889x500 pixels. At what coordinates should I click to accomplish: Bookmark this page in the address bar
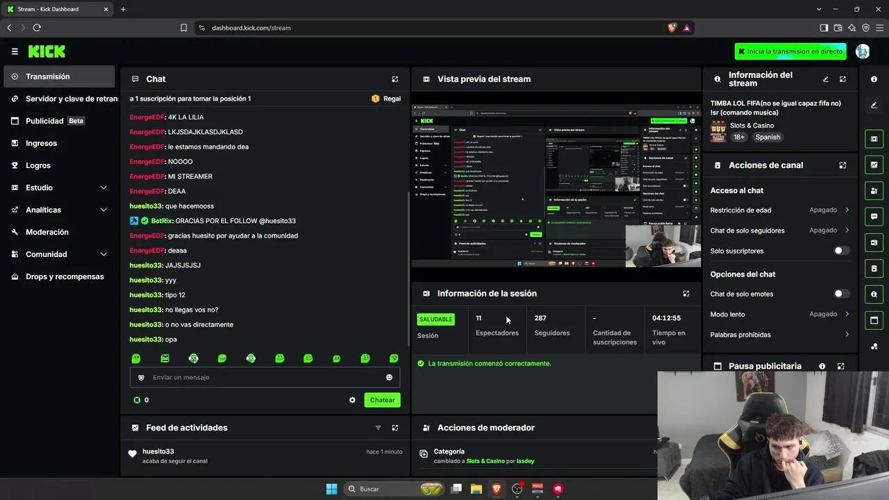(x=183, y=28)
